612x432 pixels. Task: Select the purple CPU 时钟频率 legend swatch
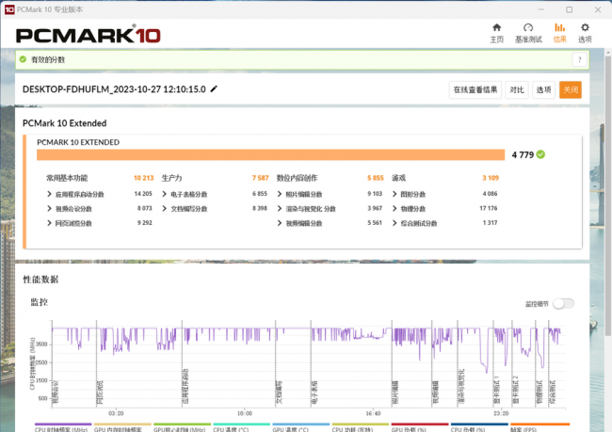[63, 424]
